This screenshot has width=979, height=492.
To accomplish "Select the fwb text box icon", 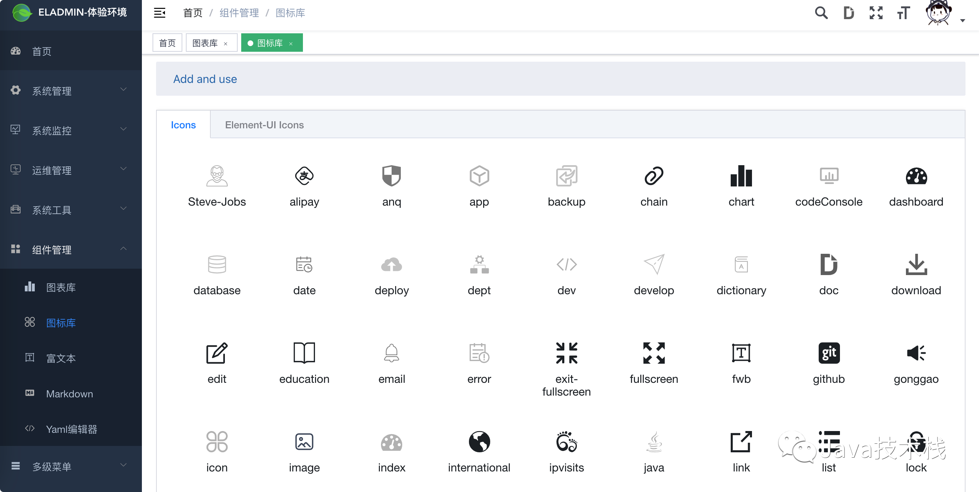I will click(741, 353).
